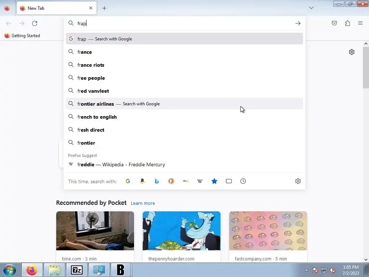Open Getting Started bookmark
The width and height of the screenshot is (369, 277).
coord(22,36)
